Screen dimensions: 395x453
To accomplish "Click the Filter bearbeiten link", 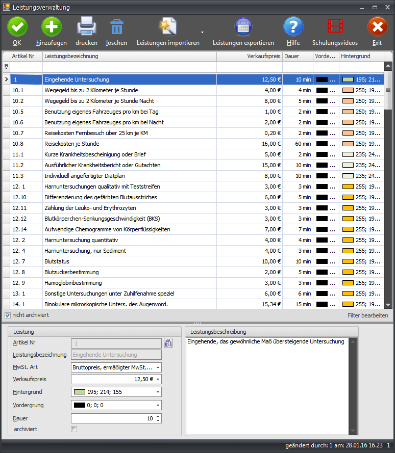I will click(367, 315).
